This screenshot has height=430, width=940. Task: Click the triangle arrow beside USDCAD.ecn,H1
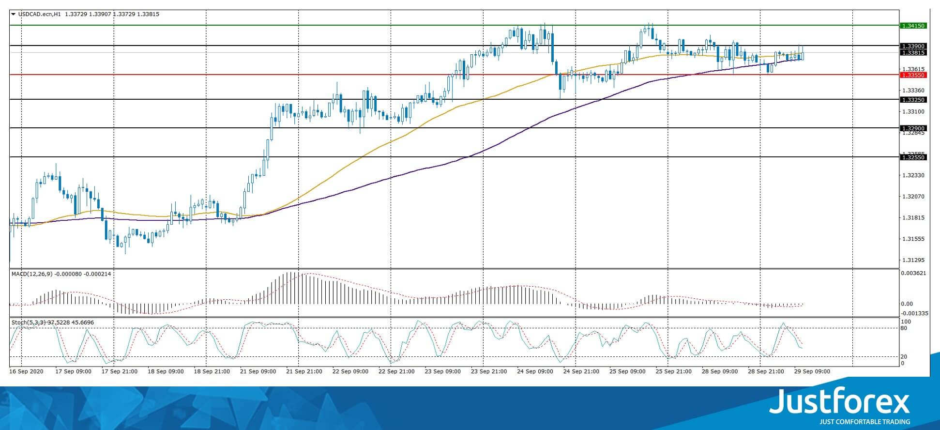[13, 14]
